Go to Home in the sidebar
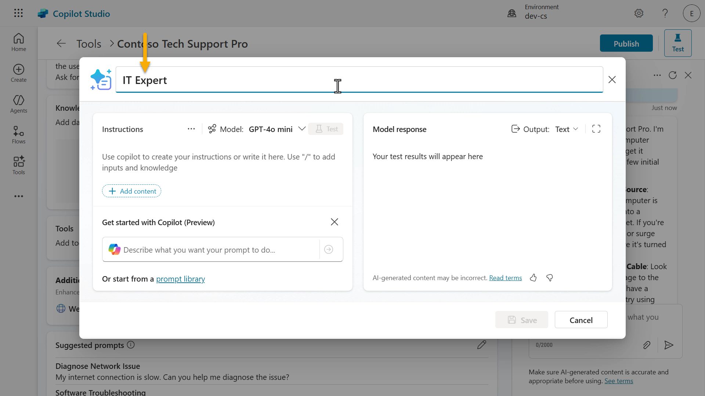Screen dimensions: 705x396 pyautogui.click(x=19, y=42)
